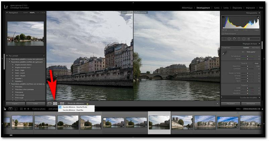Image resolution: width=269 pixels, height=141 pixels.
Task: Go back with filmstrip left arrow
Action: coord(25,109)
